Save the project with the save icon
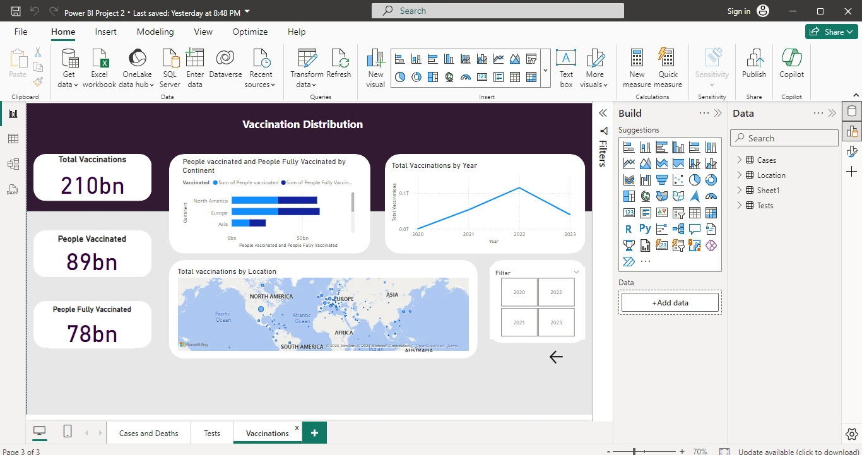This screenshot has height=455, width=862. 16,11
